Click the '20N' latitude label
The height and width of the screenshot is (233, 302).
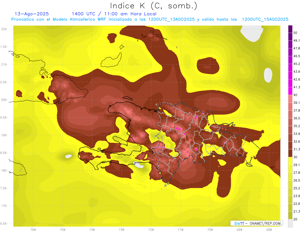point(4,100)
